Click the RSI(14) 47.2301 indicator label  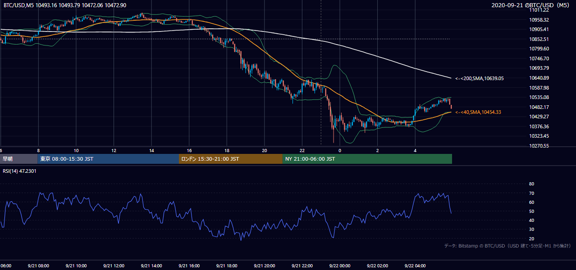20,171
